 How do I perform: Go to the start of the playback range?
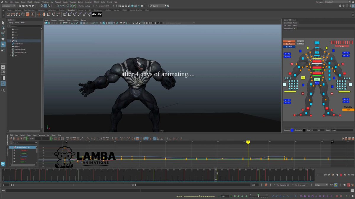pos(325,175)
